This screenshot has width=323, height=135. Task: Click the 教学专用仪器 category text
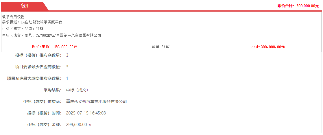click(x=13, y=17)
